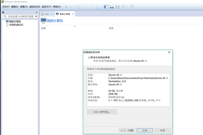Screen dimensions: 203x135
Task: Open the 虚拟机(M) menu
Action: (x=34, y=7)
